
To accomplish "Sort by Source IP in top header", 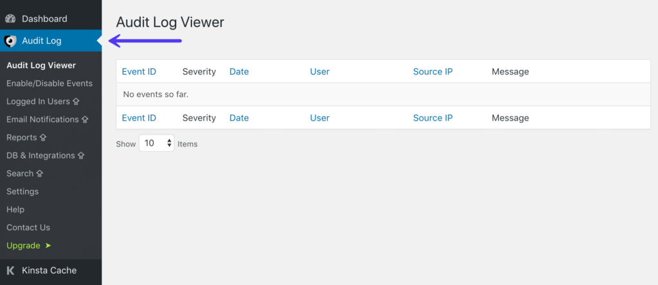I will click(433, 71).
